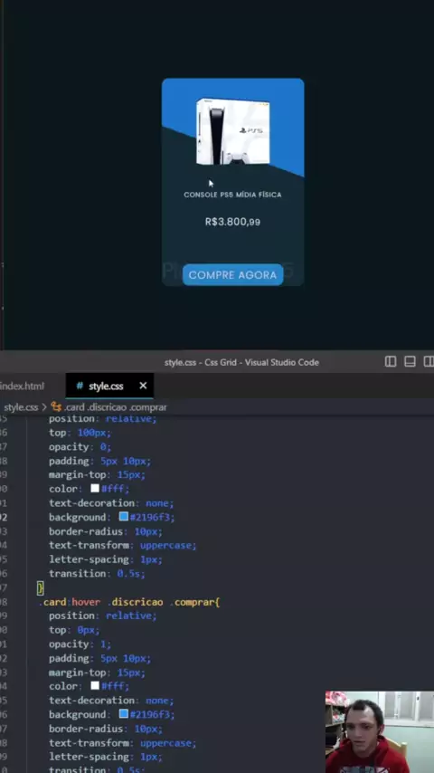The height and width of the screenshot is (773, 434).
Task: Close the style.css tab
Action: [x=143, y=386]
